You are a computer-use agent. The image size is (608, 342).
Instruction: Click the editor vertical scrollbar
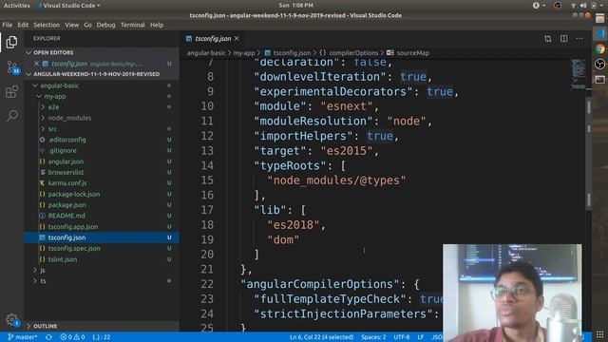pyautogui.click(x=589, y=155)
